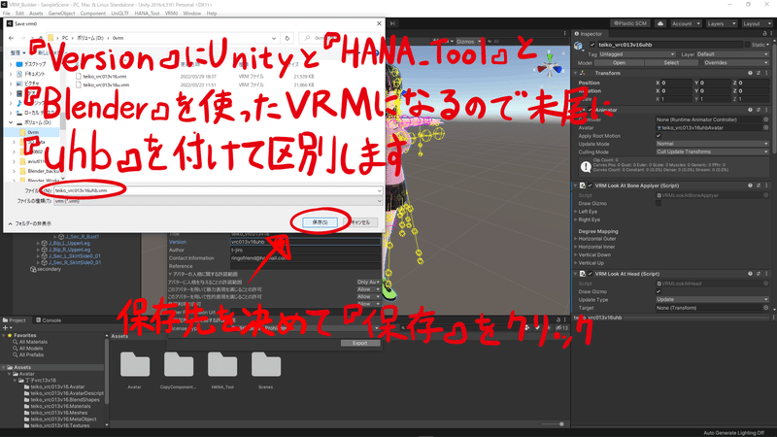This screenshot has width=777, height=437.
Task: Expand Vertical Down mapping
Action: point(576,254)
